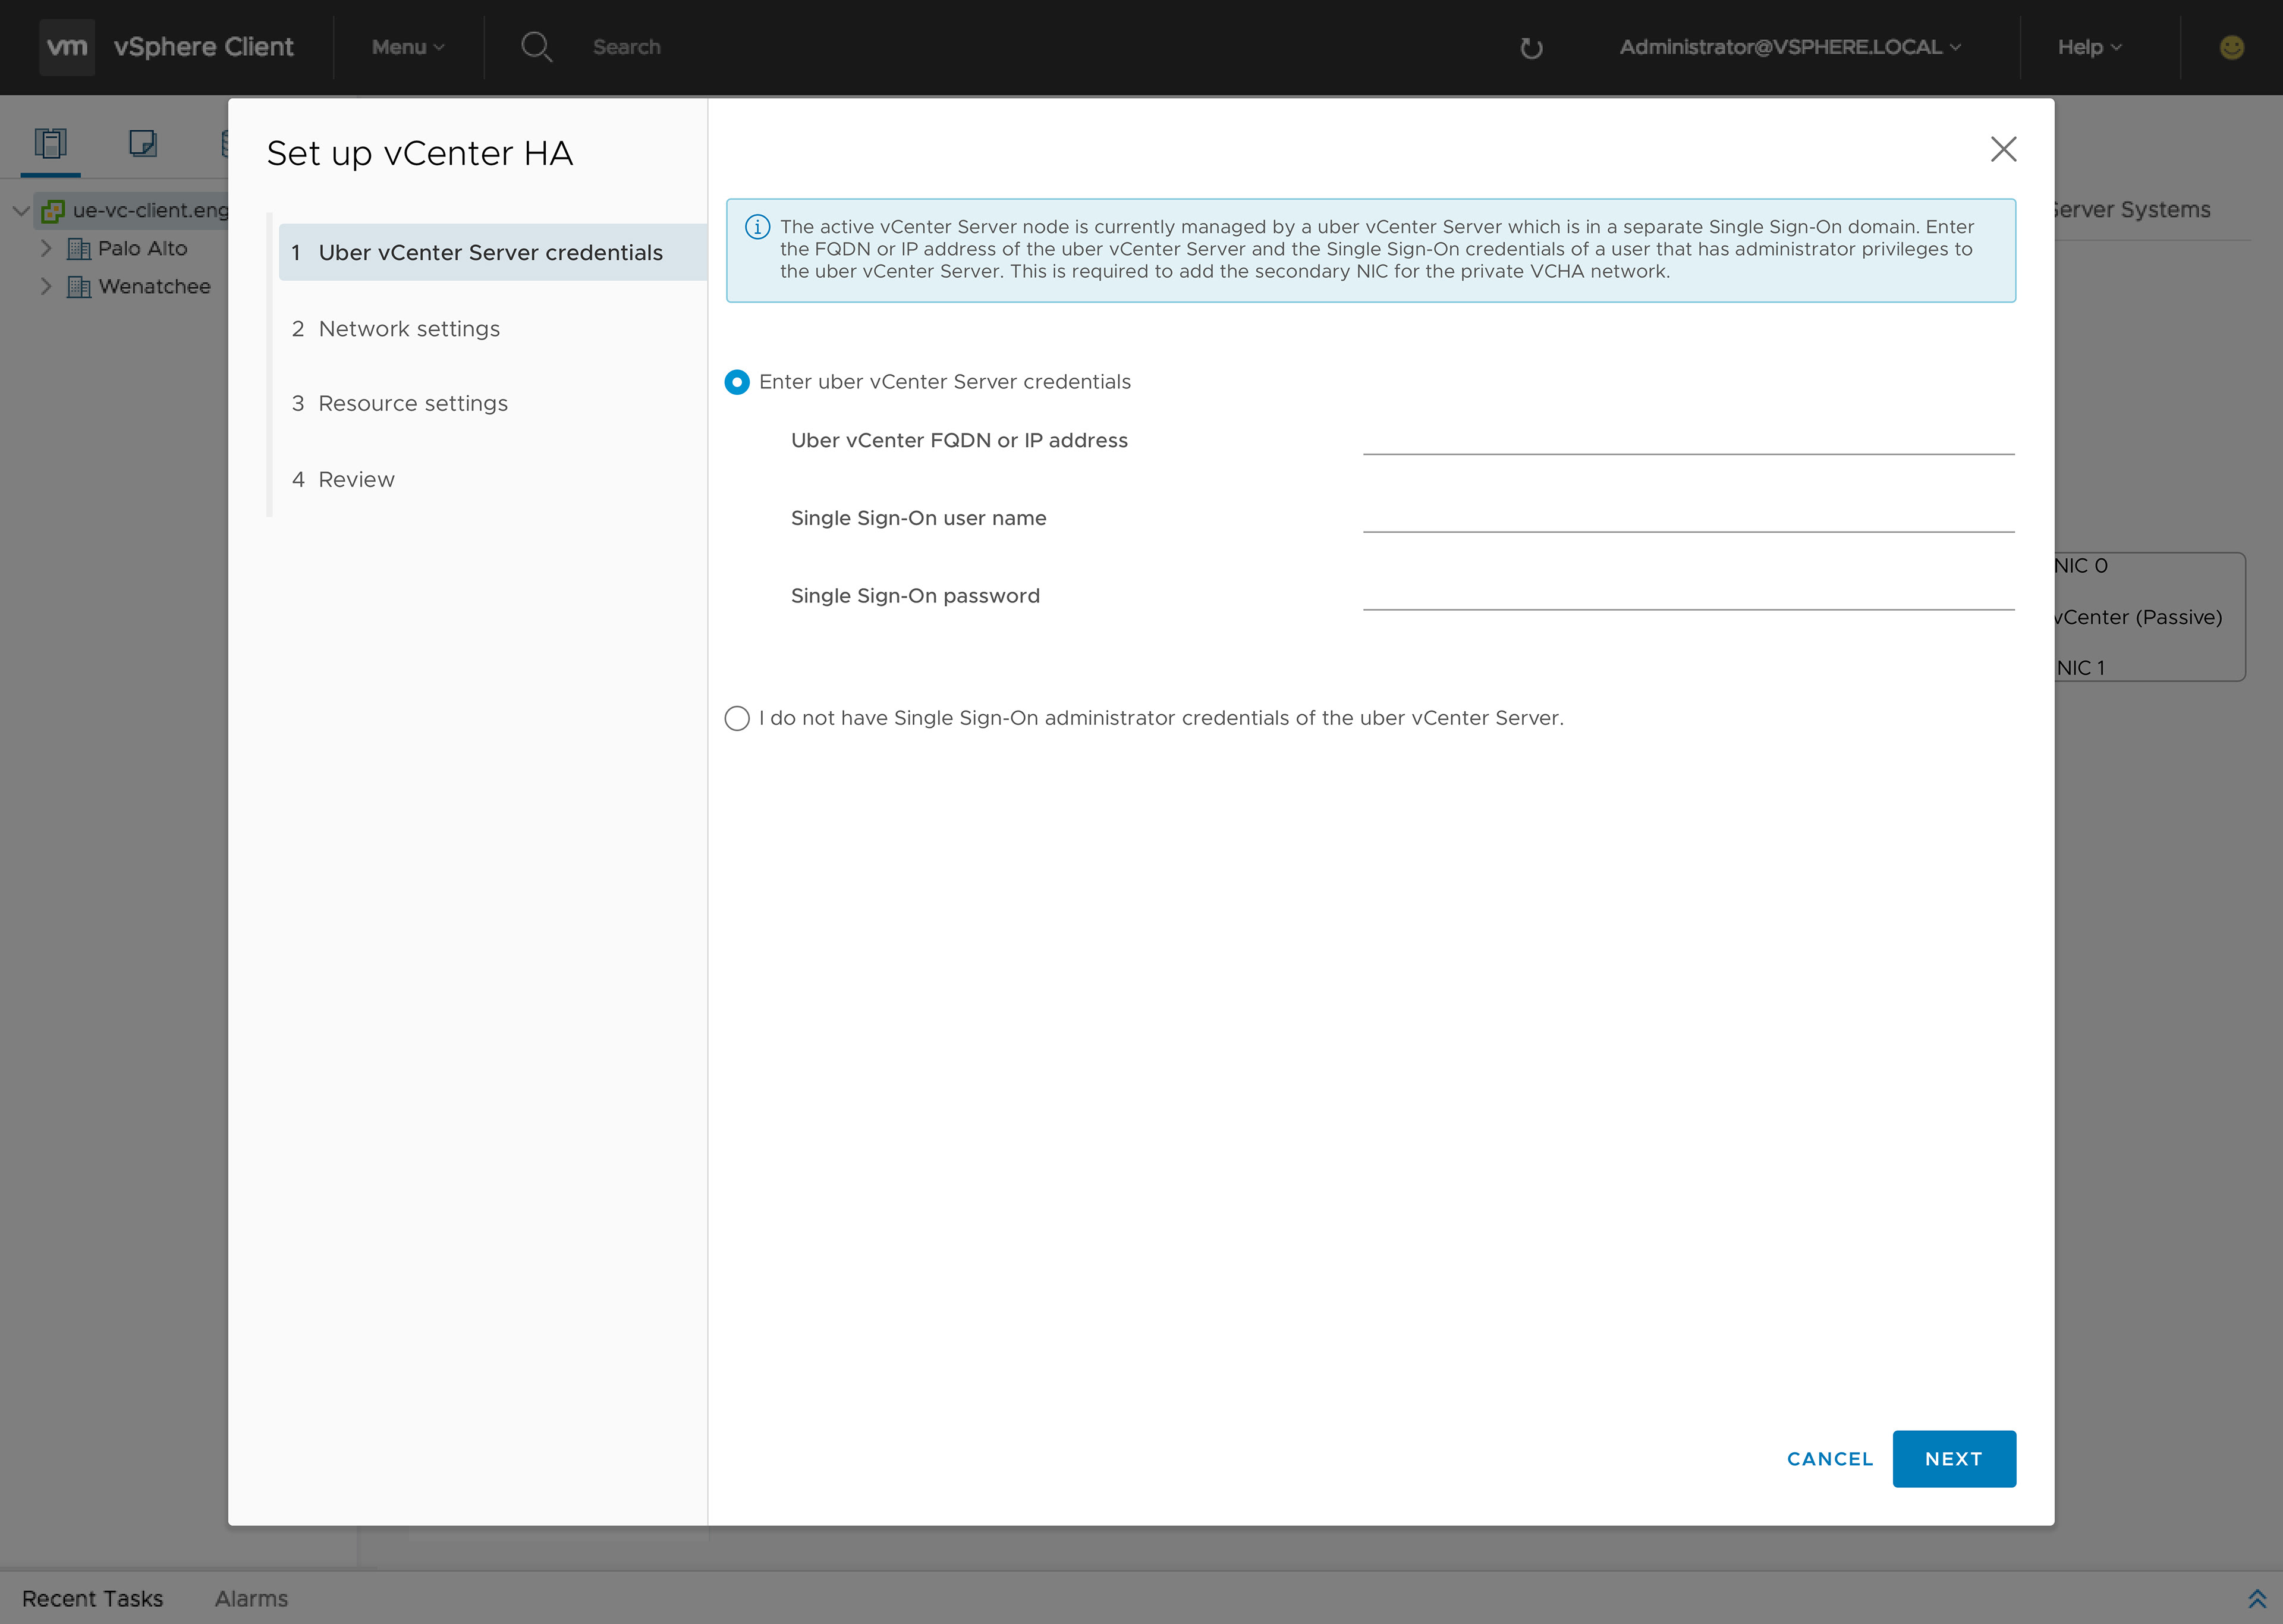Click the info icon in the blue notice
The image size is (2283, 1624).
[757, 227]
